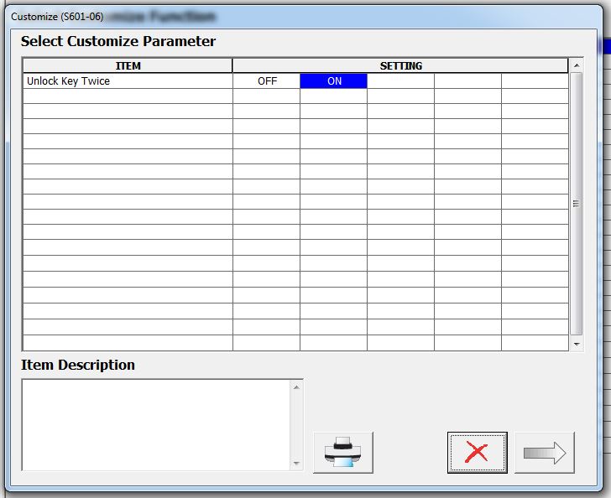Screen dimensions: 611x498
Task: Click the Select Customize Parameter heading
Action: [x=118, y=41]
